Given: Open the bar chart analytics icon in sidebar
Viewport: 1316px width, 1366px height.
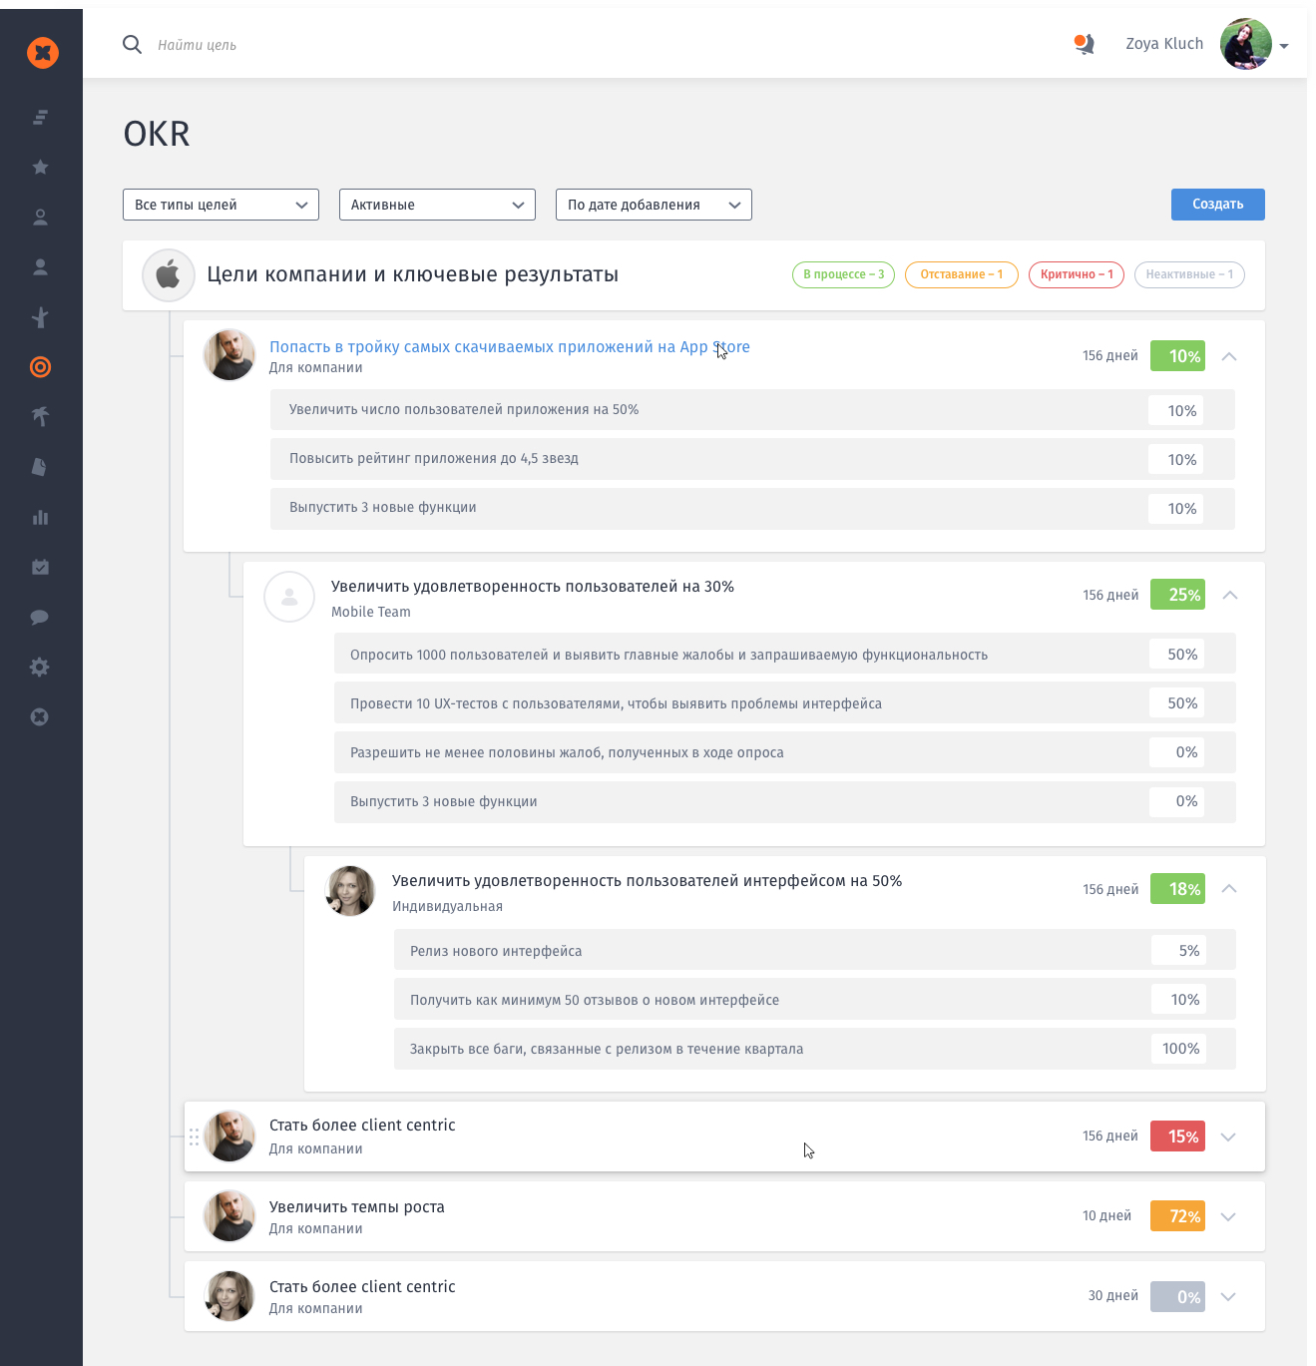Looking at the screenshot, I should [x=41, y=517].
